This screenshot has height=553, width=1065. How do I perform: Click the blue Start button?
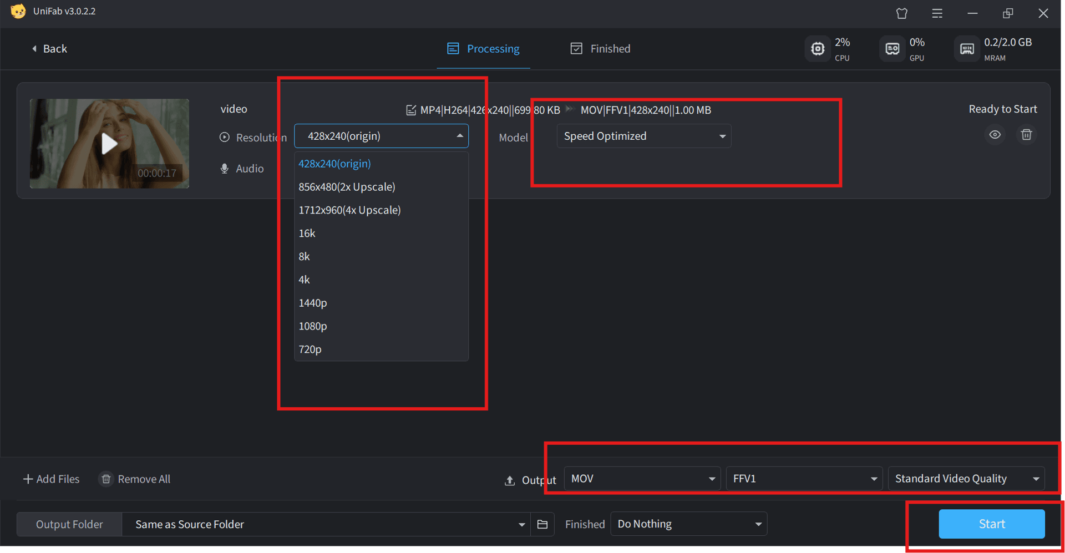[x=992, y=524]
